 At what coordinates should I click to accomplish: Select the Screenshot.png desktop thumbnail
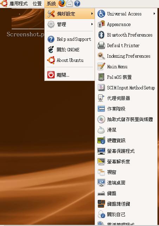tap(28, 19)
